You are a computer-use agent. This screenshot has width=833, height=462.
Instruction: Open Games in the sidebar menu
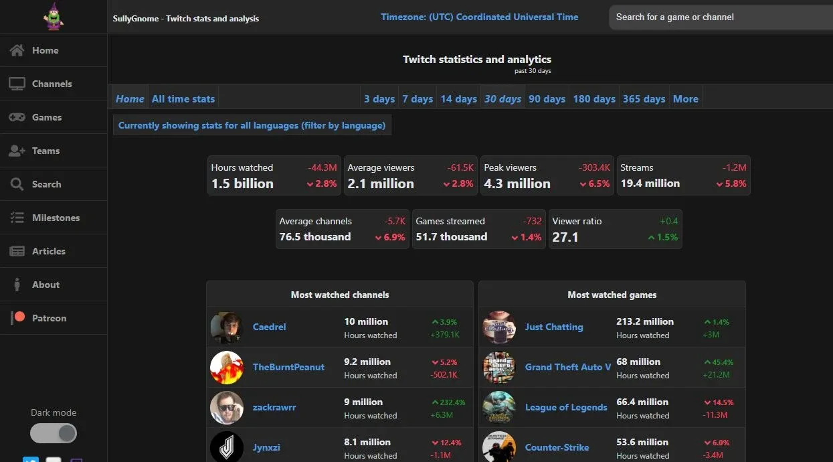[54, 117]
